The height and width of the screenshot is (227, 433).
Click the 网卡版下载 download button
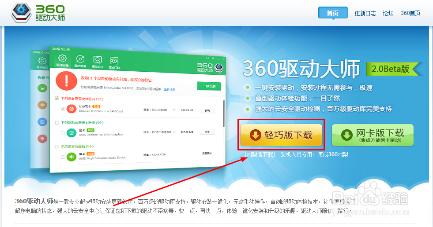click(373, 135)
